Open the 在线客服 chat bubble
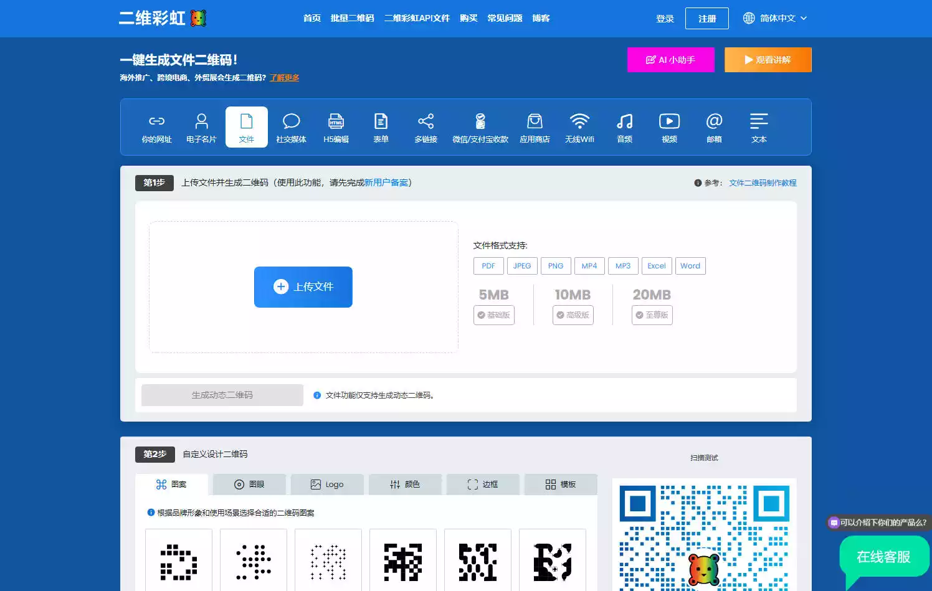932x591 pixels. [884, 557]
